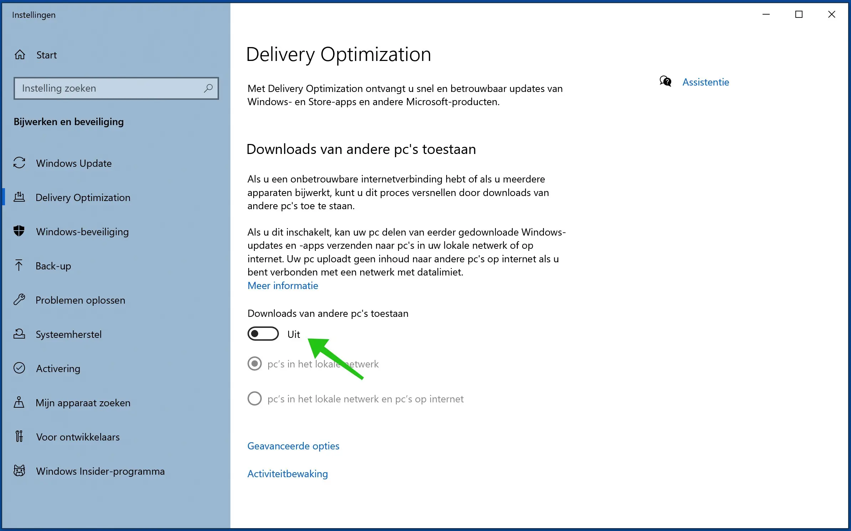This screenshot has height=531, width=851.
Task: Click the Meer informatie link
Action: 283,285
